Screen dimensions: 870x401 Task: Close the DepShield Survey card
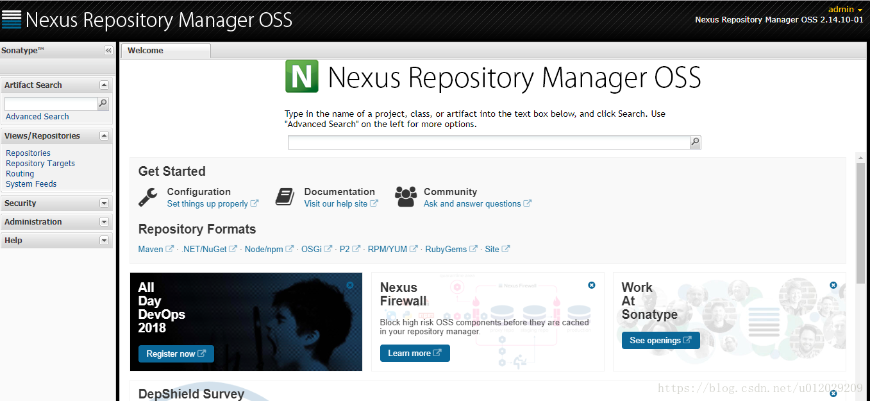(x=833, y=393)
